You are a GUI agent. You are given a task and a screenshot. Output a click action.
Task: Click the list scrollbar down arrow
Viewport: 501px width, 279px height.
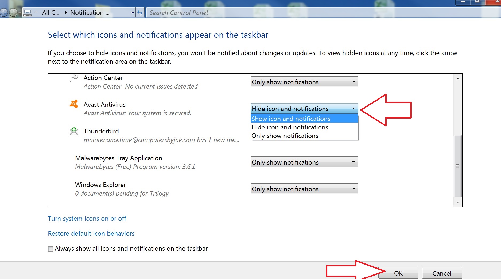[x=458, y=202]
